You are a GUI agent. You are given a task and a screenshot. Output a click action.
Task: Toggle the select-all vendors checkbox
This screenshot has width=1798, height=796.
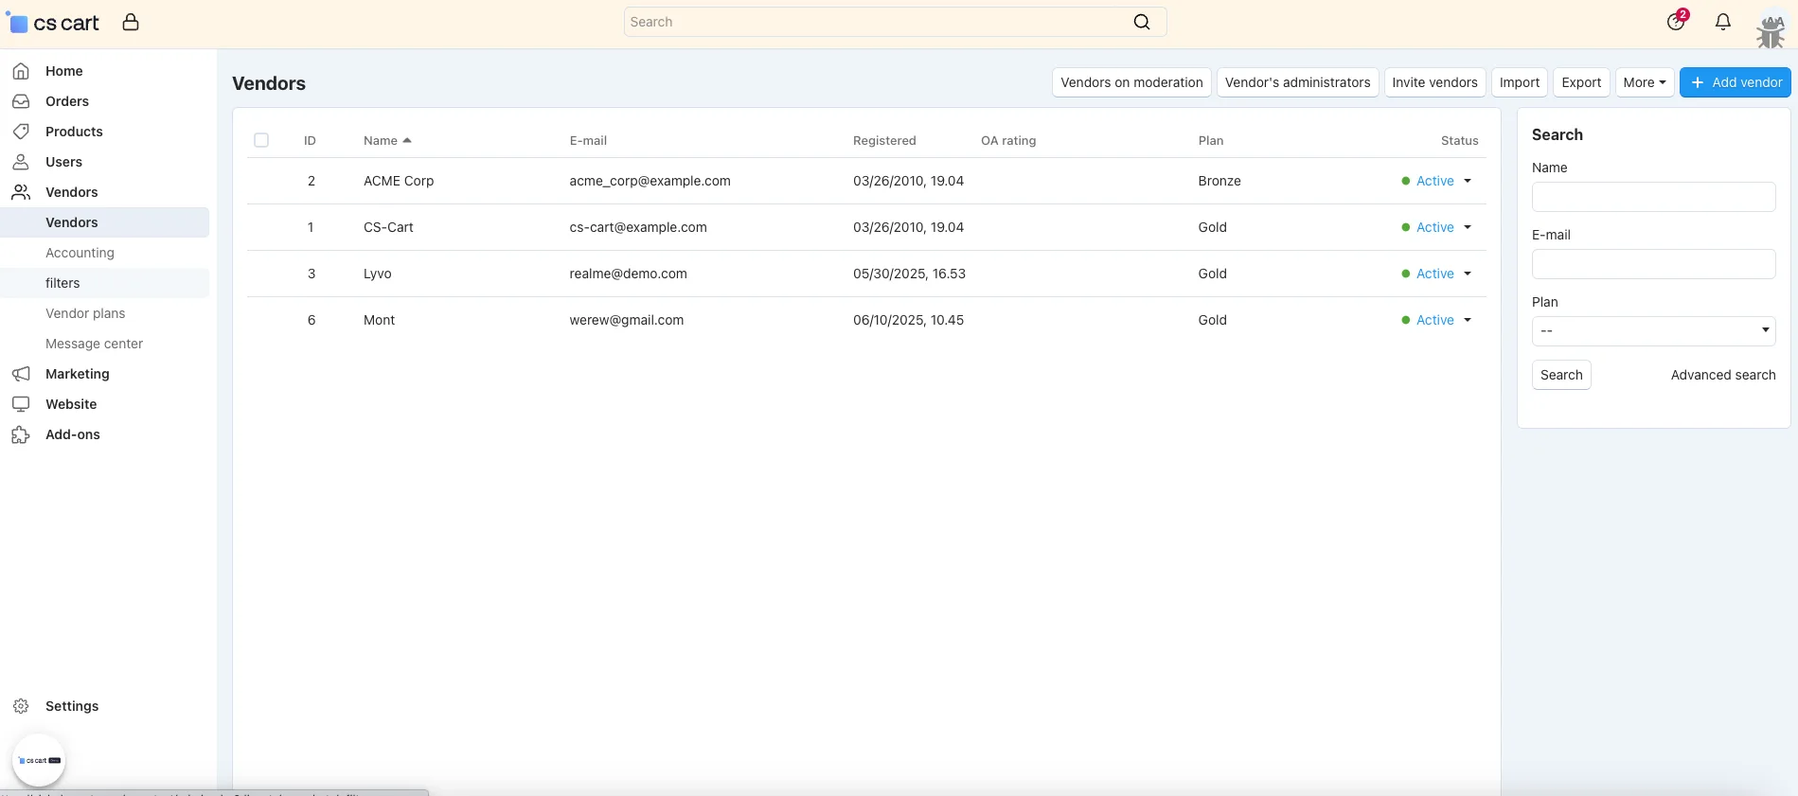(x=261, y=140)
